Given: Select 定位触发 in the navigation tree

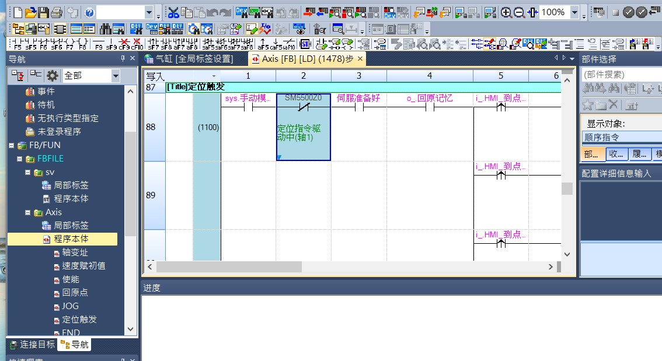Looking at the screenshot, I should click(79, 320).
